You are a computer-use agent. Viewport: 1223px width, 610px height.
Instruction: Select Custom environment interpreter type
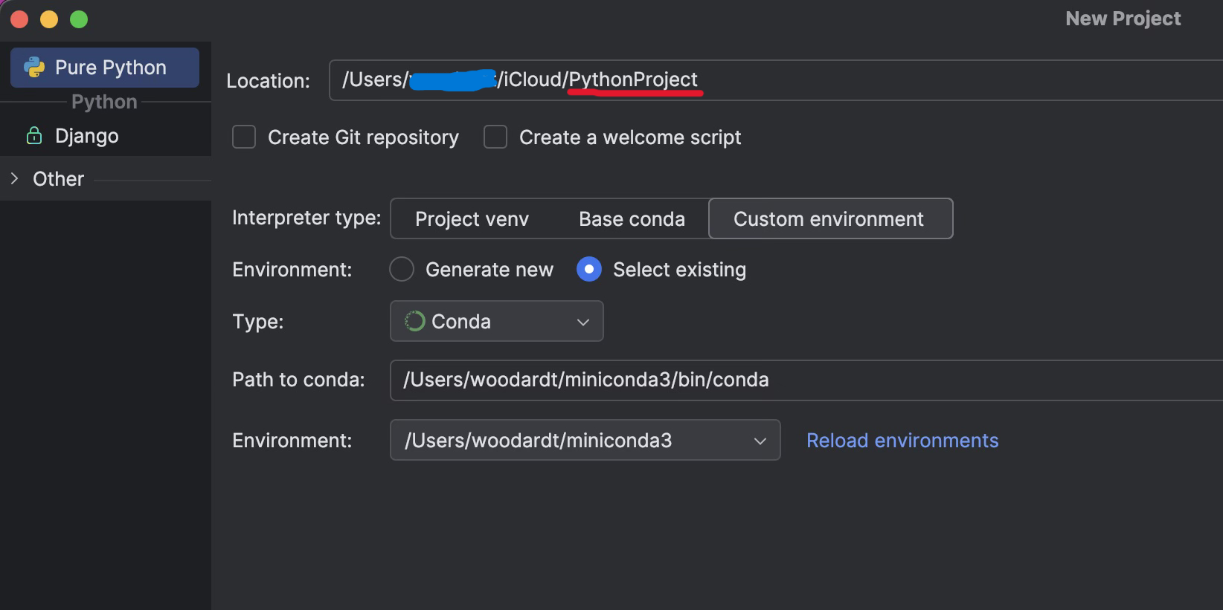click(830, 218)
